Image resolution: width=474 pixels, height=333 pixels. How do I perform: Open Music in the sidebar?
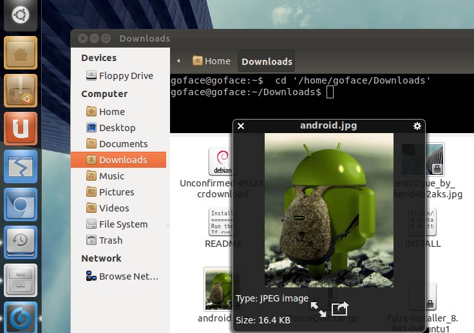pyautogui.click(x=105, y=176)
